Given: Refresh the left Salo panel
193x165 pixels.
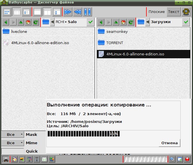Looking at the screenshot, I should click(36, 22).
